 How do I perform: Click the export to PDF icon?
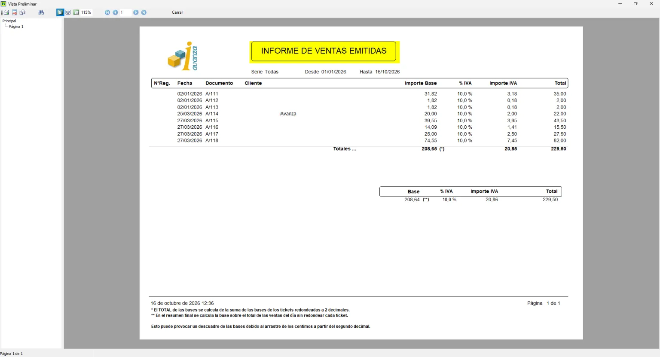click(14, 12)
